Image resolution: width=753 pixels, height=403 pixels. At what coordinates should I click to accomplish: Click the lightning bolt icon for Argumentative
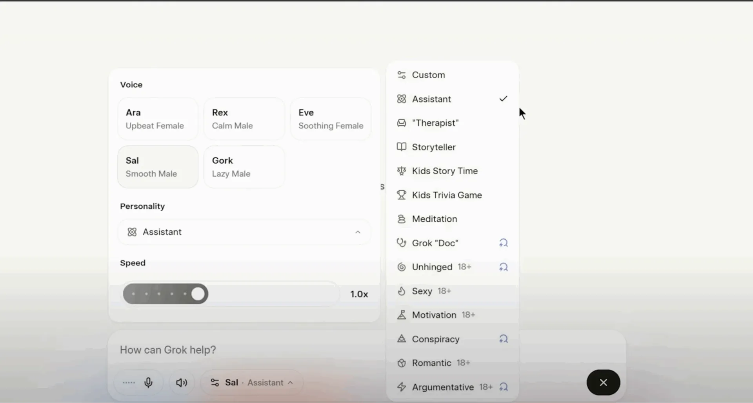pyautogui.click(x=401, y=387)
